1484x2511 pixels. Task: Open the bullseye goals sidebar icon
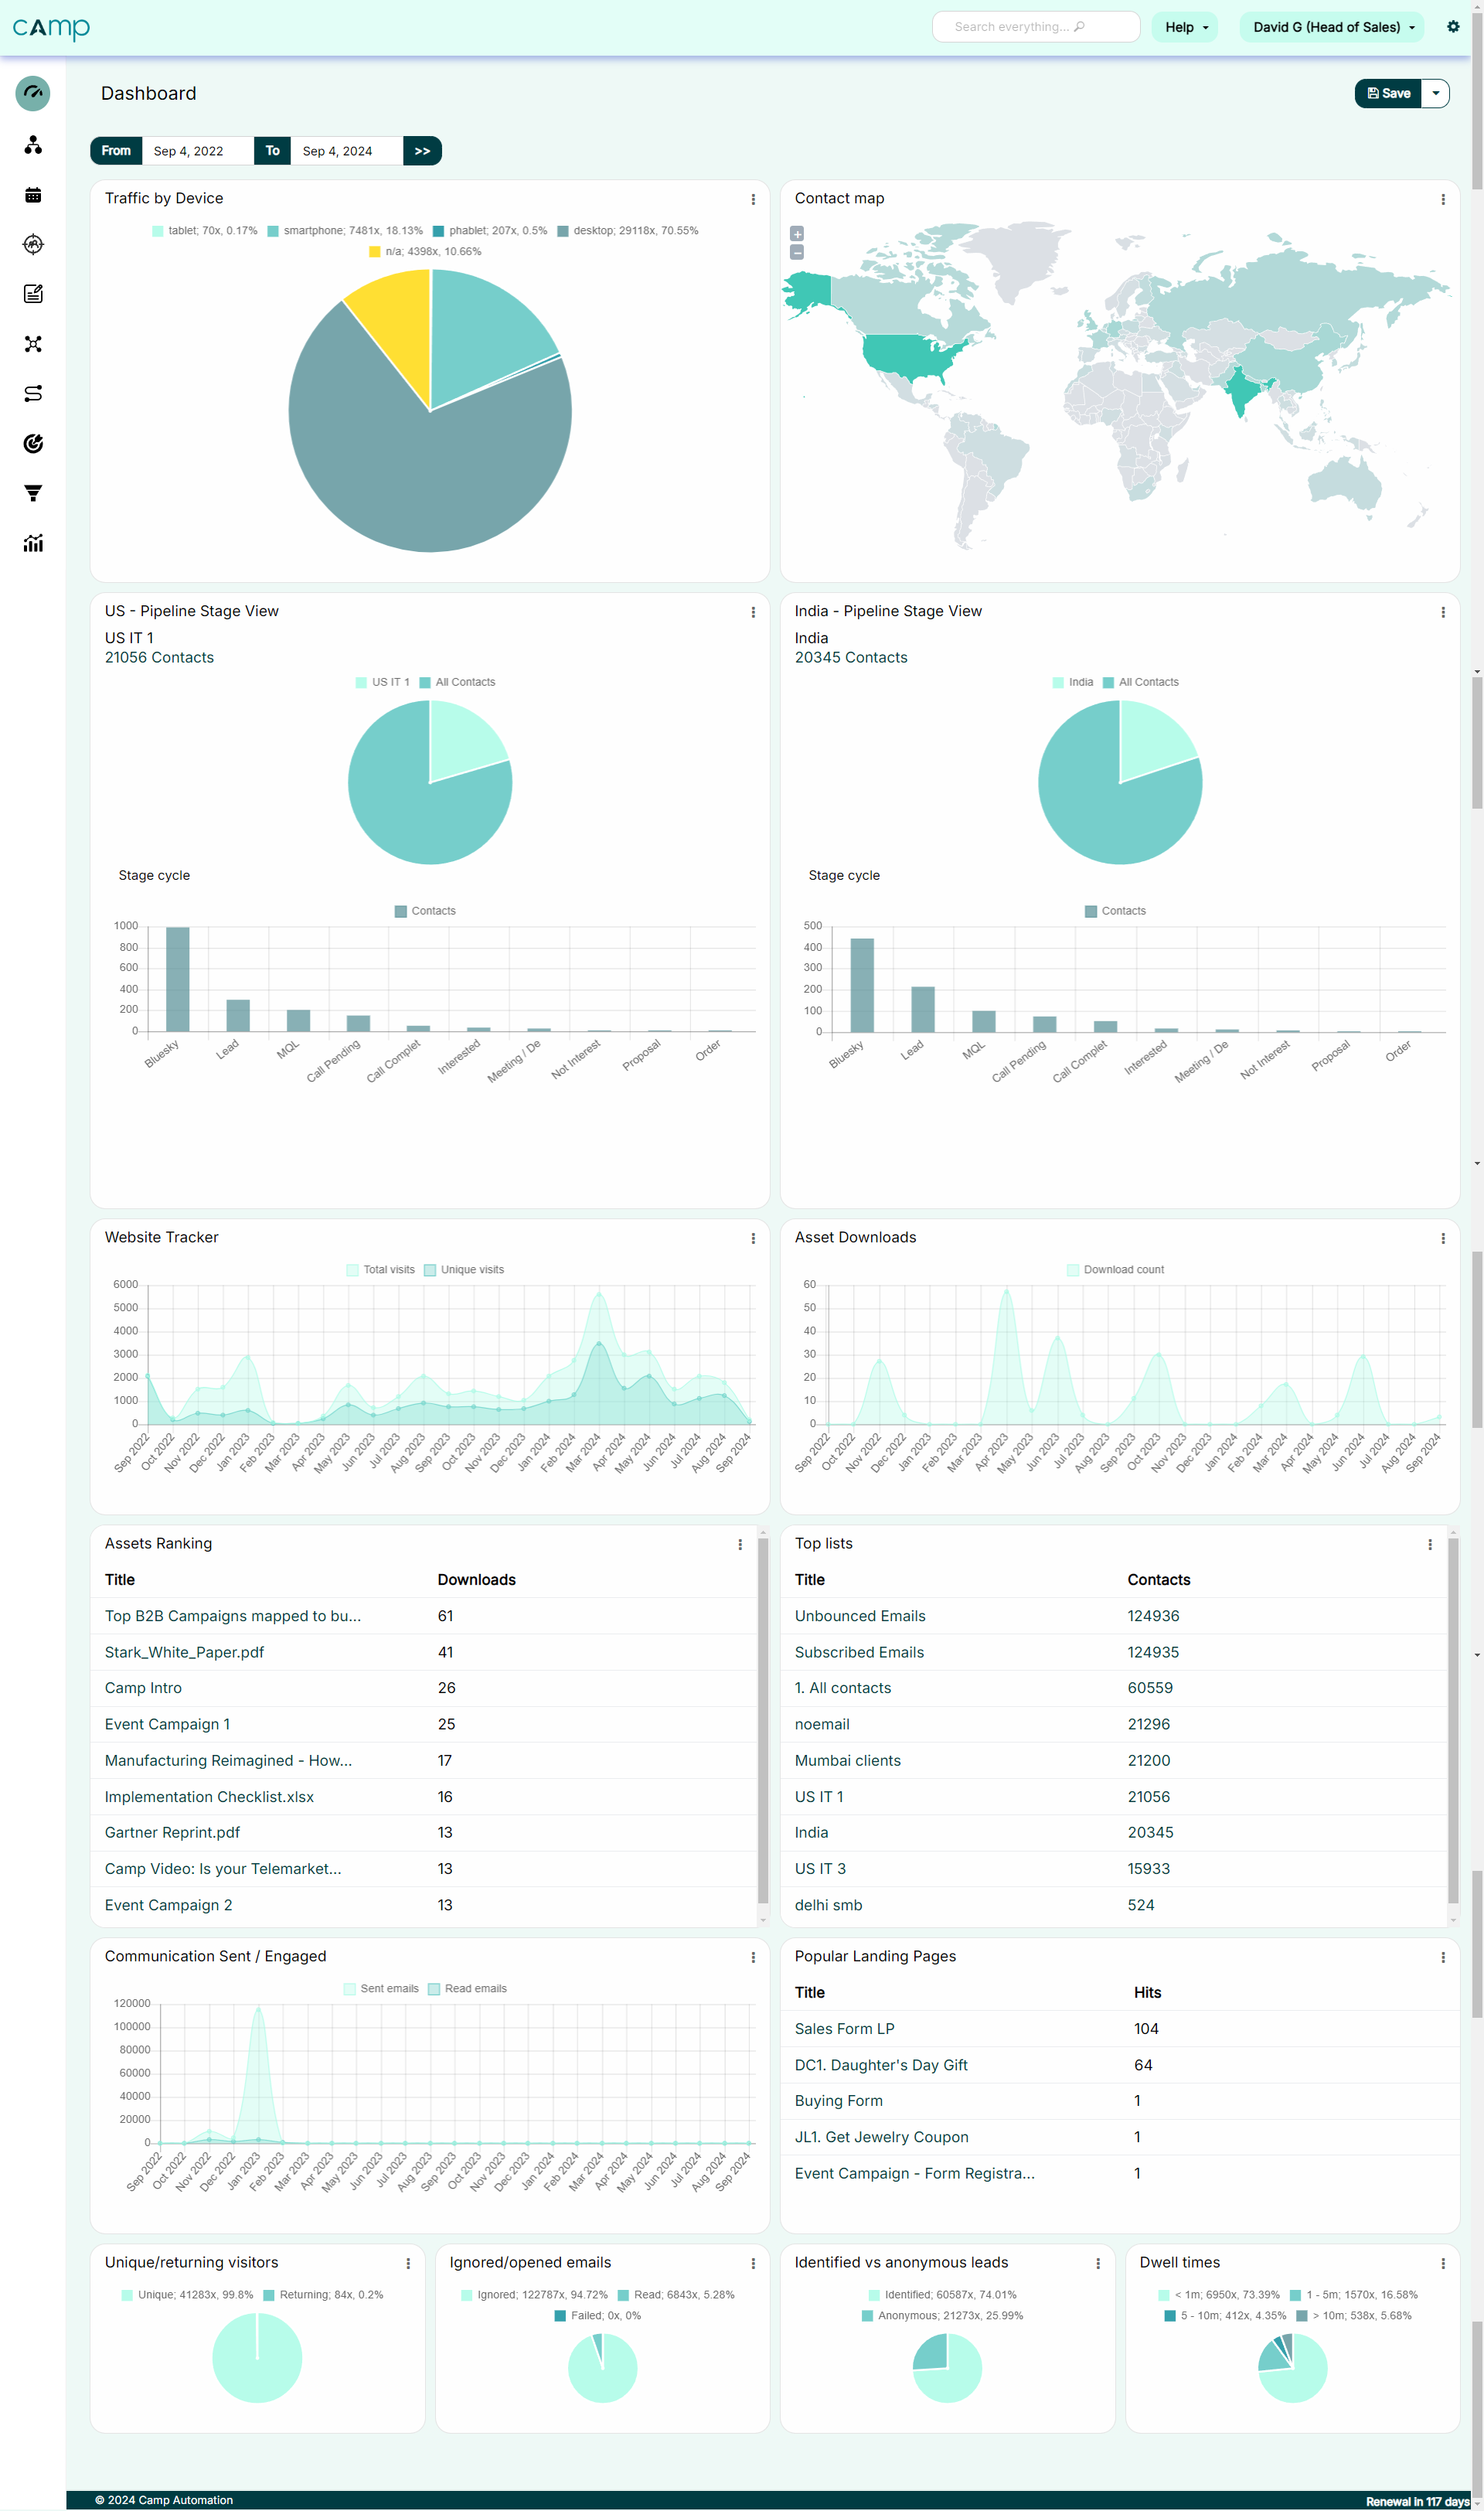[x=33, y=443]
